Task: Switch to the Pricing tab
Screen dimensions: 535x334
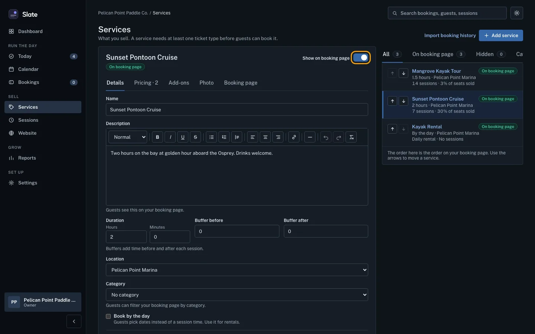Action: pos(146,83)
